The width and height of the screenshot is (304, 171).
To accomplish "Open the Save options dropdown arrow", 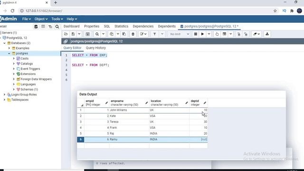I will [79, 34].
